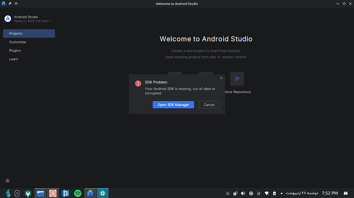Close SDK Problem dialog with X
354x198 pixels.
point(221,78)
